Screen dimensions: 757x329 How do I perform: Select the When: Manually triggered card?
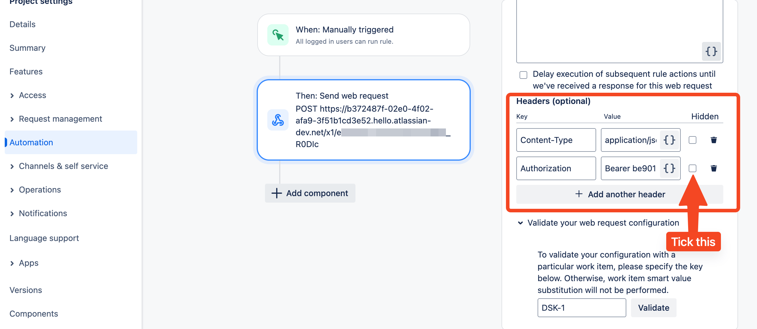364,35
